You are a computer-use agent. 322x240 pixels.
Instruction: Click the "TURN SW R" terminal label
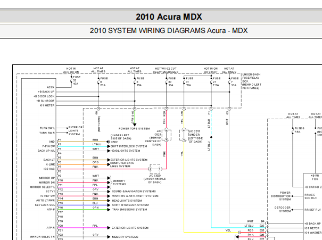click(47, 133)
